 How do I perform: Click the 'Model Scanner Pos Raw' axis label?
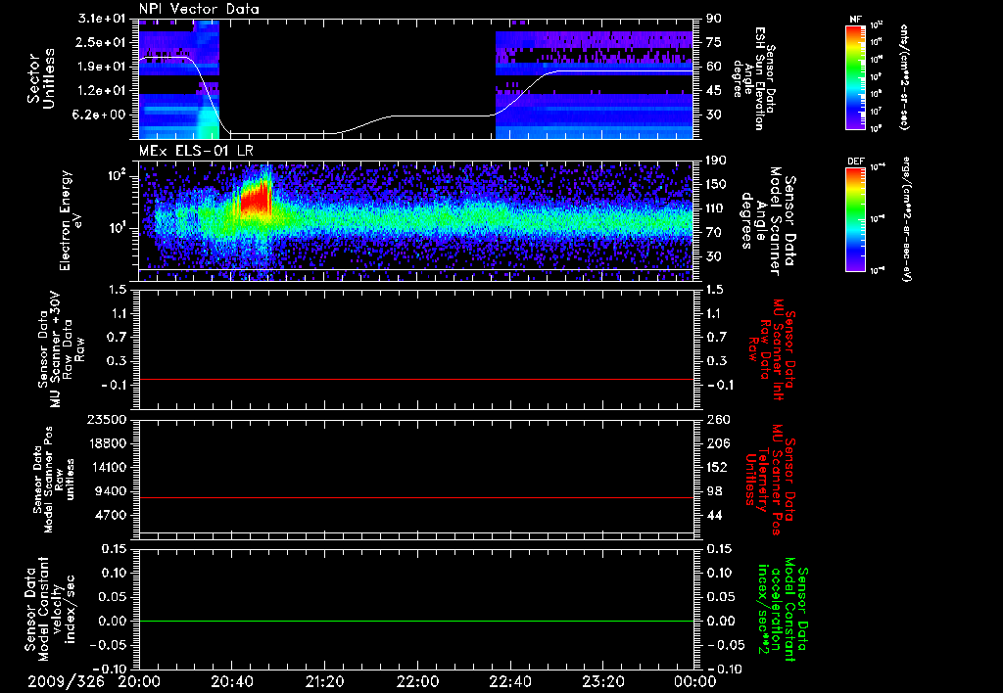pos(55,480)
